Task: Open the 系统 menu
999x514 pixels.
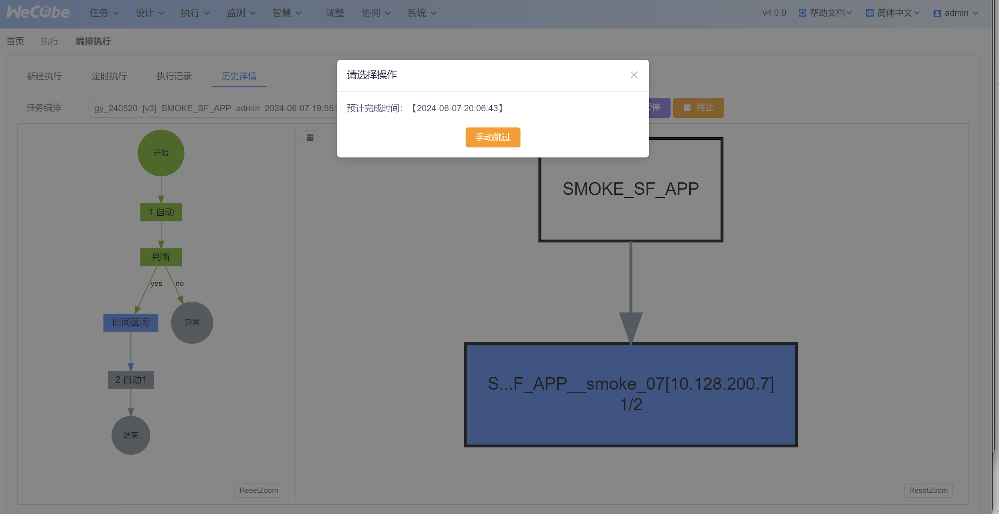Action: click(422, 13)
